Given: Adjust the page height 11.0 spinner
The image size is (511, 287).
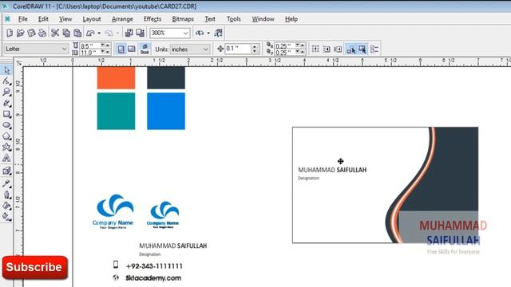Looking at the screenshot, I should click(x=105, y=52).
